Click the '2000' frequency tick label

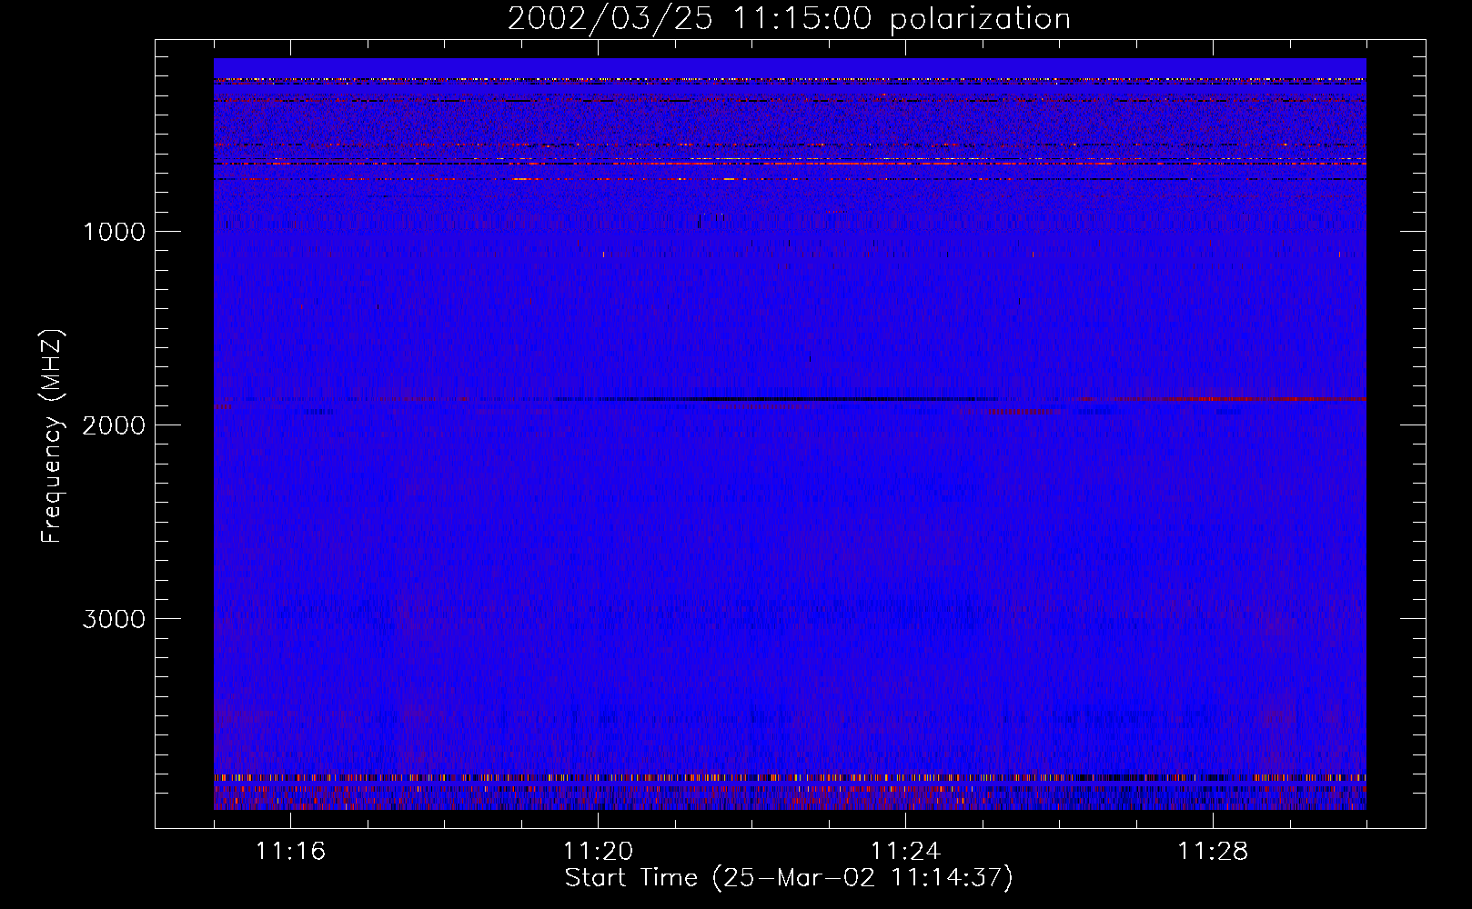pos(114,425)
